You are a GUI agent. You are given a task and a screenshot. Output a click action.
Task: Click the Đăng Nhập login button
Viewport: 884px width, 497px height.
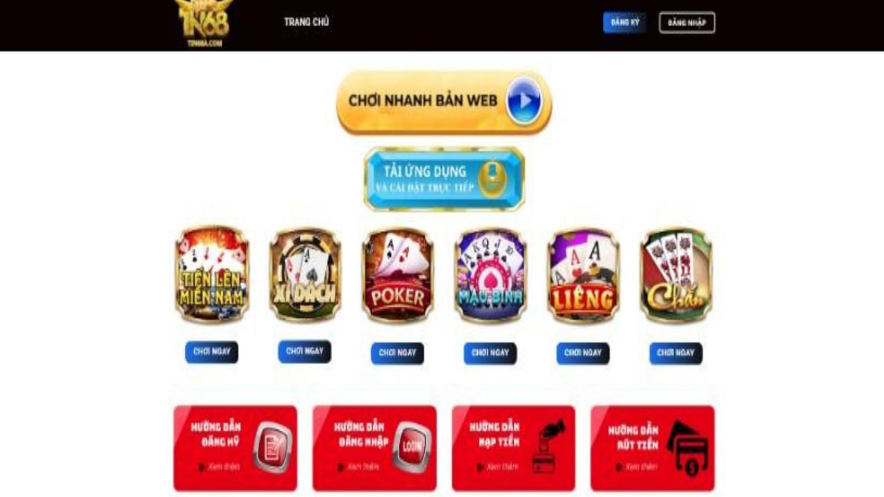point(686,23)
